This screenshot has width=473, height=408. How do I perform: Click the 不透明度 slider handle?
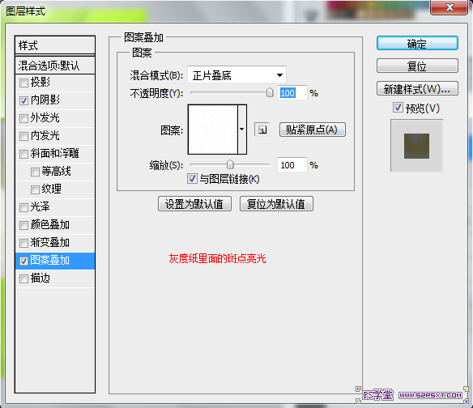[270, 92]
